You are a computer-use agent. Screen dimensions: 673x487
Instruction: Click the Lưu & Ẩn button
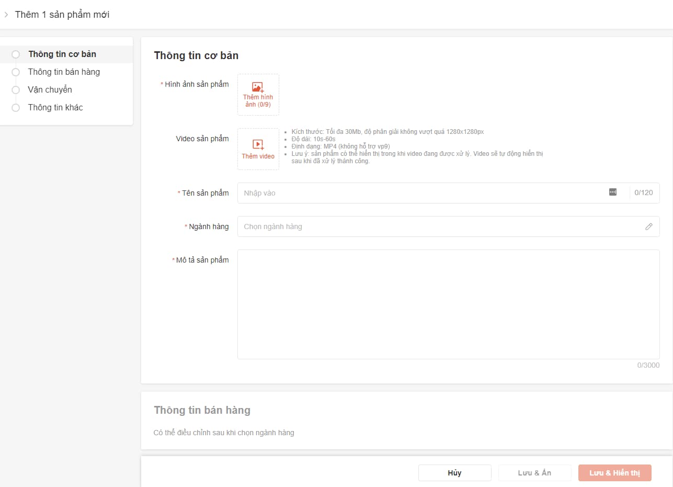[x=534, y=473]
